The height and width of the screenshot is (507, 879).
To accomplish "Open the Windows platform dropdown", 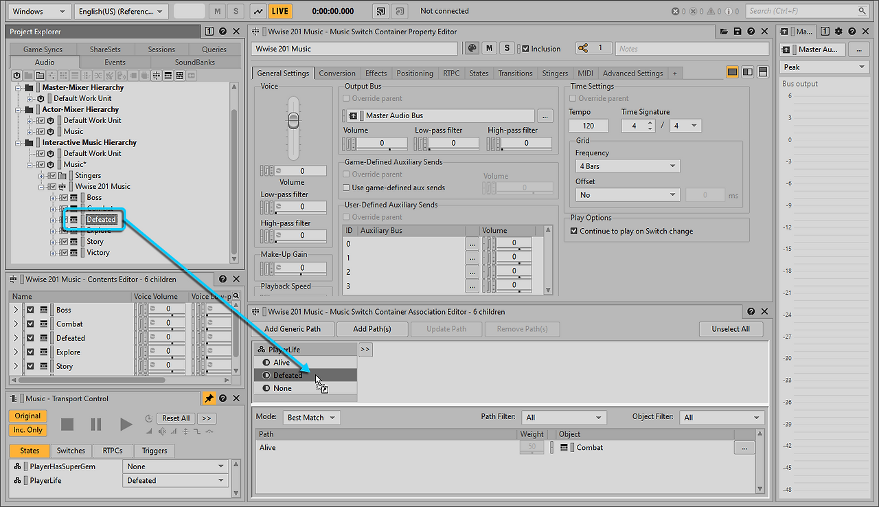I will pyautogui.click(x=39, y=11).
